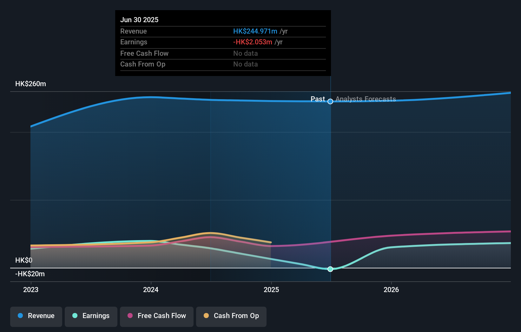Toggle the Revenue series visibility
This screenshot has height=332, width=521.
[36, 316]
